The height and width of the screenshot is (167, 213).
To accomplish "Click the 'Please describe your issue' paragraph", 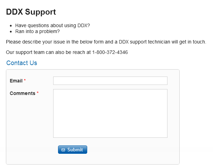I will click(106, 42).
